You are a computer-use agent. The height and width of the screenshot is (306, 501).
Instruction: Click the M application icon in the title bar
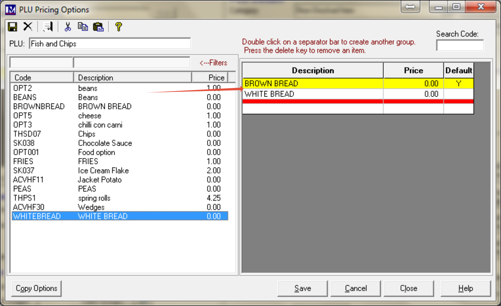(x=10, y=10)
